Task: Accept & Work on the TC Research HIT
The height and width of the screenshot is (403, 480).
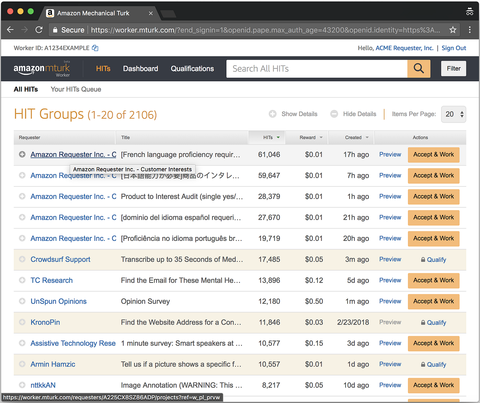Action: click(434, 281)
